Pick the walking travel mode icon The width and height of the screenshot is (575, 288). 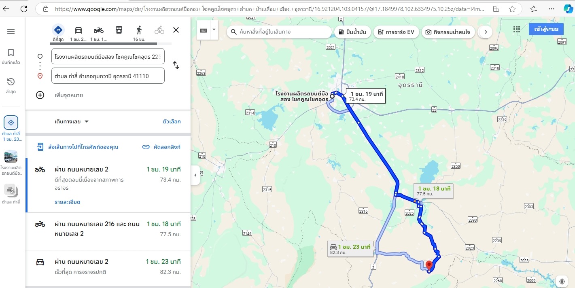tap(139, 30)
